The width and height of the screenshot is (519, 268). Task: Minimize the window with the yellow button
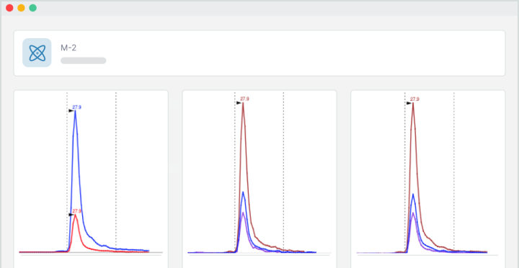click(21, 8)
